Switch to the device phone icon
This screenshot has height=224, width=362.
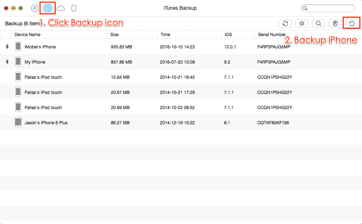73,8
